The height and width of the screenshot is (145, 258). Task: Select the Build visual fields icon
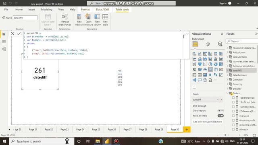pyautogui.click(x=195, y=44)
